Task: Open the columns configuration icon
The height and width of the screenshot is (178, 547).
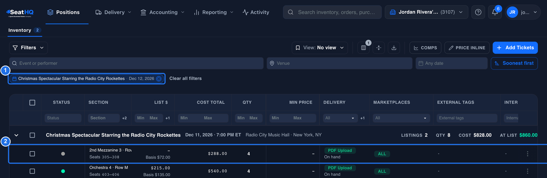Action: 363,48
